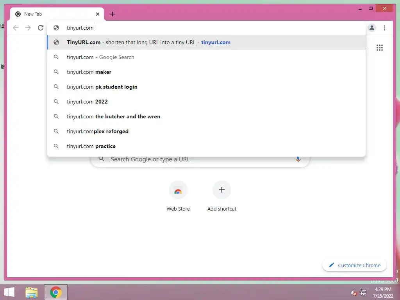Click the browser back arrow
The width and height of the screenshot is (400, 300).
pos(16,28)
